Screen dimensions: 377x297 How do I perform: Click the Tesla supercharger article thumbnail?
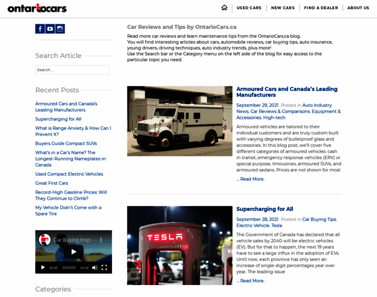[x=180, y=246]
